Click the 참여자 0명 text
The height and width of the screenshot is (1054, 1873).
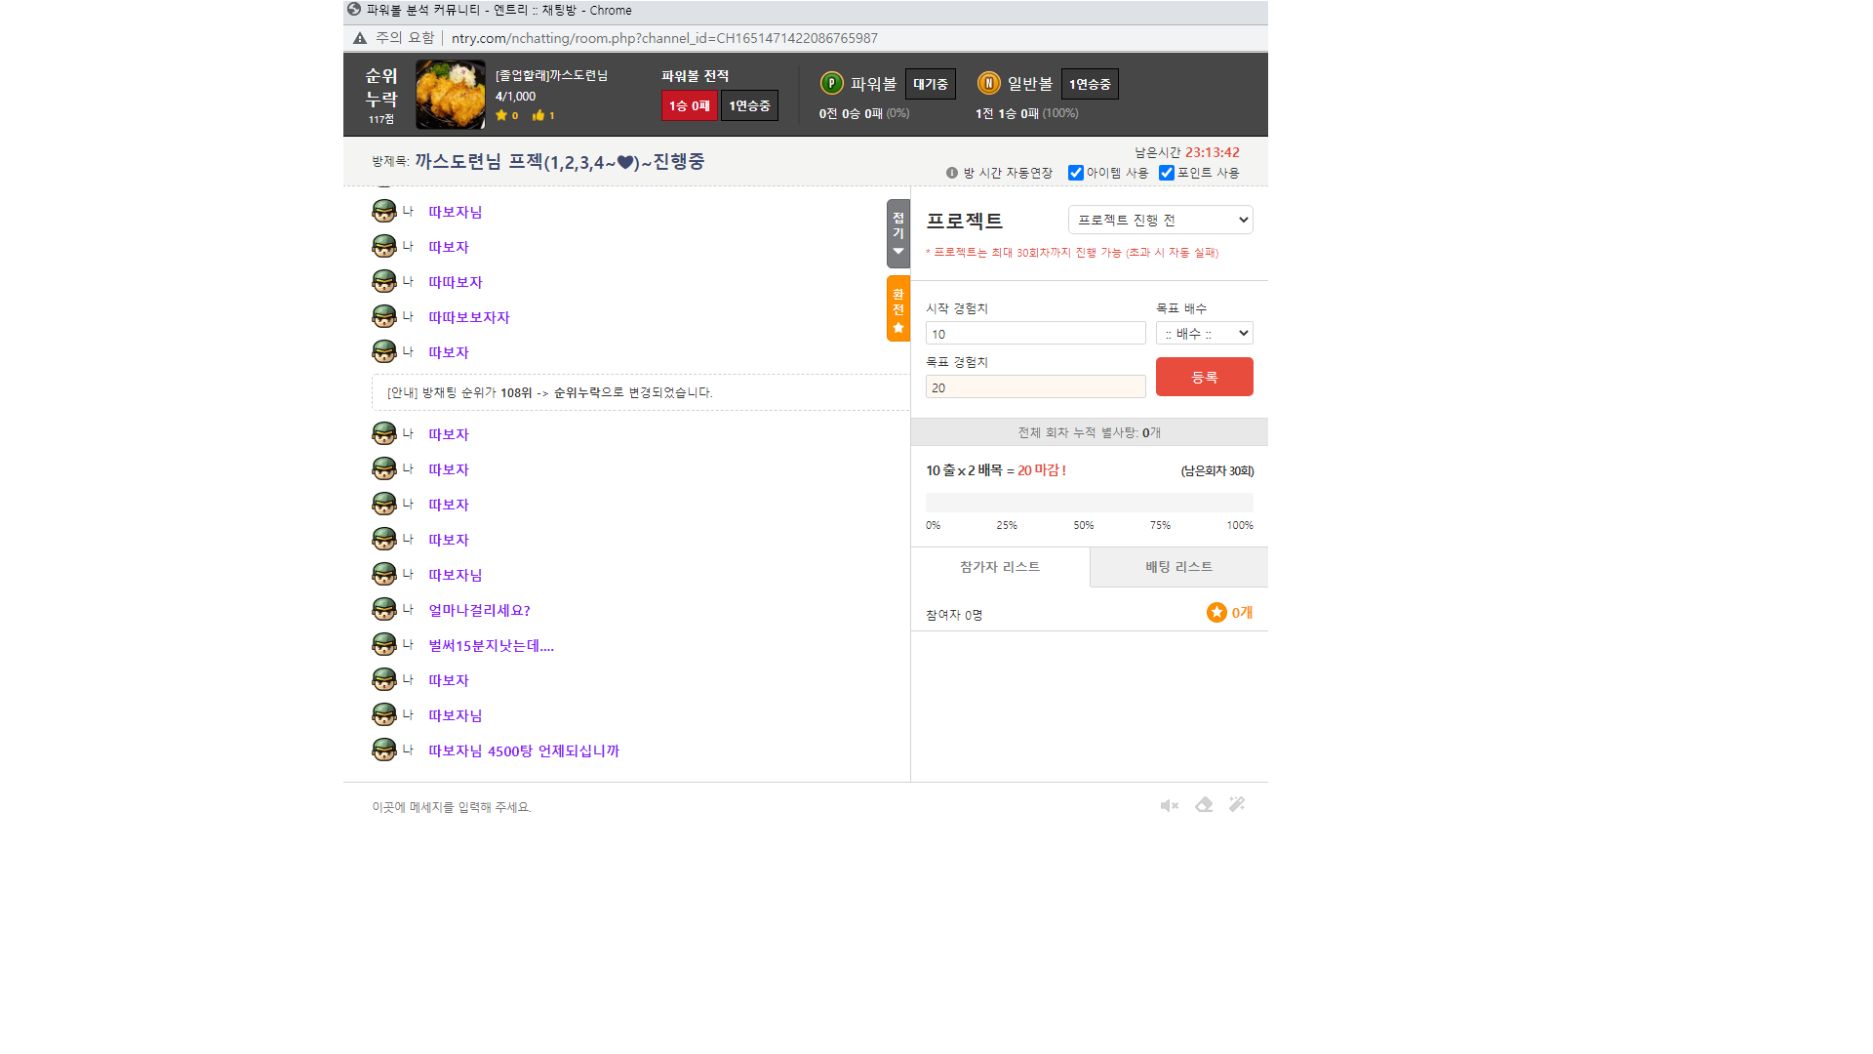coord(954,615)
